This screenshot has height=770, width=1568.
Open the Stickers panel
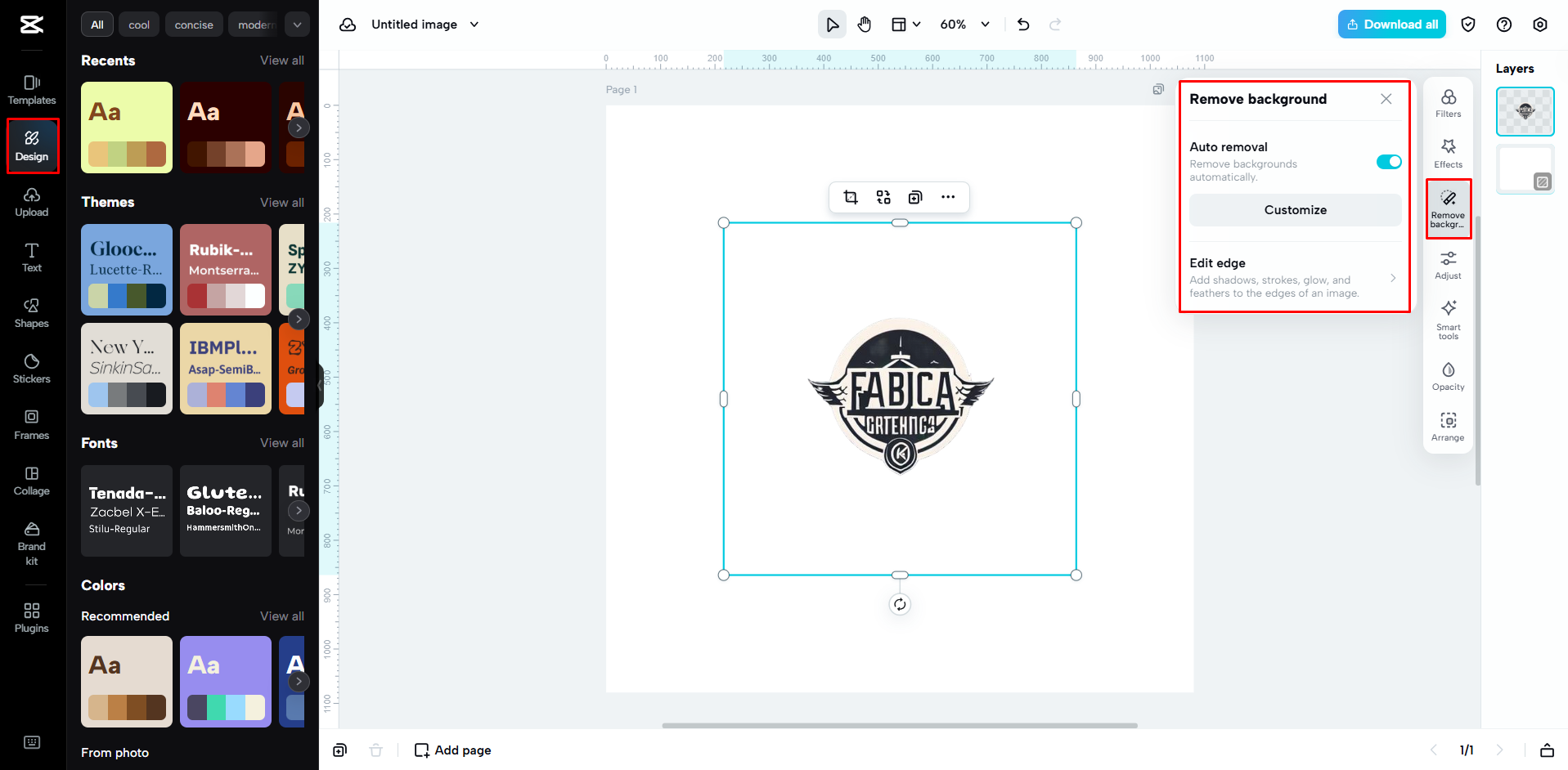31,369
